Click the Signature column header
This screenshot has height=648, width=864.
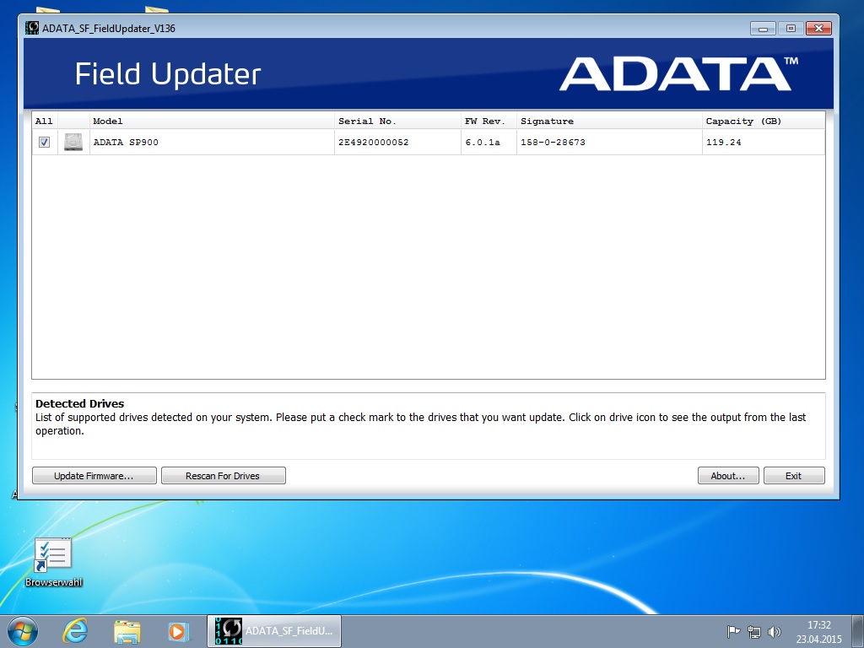tap(609, 121)
